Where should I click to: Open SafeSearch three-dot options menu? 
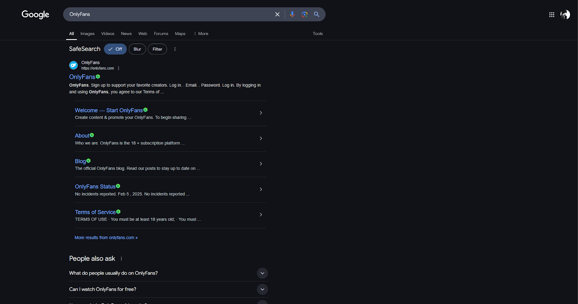click(x=175, y=49)
